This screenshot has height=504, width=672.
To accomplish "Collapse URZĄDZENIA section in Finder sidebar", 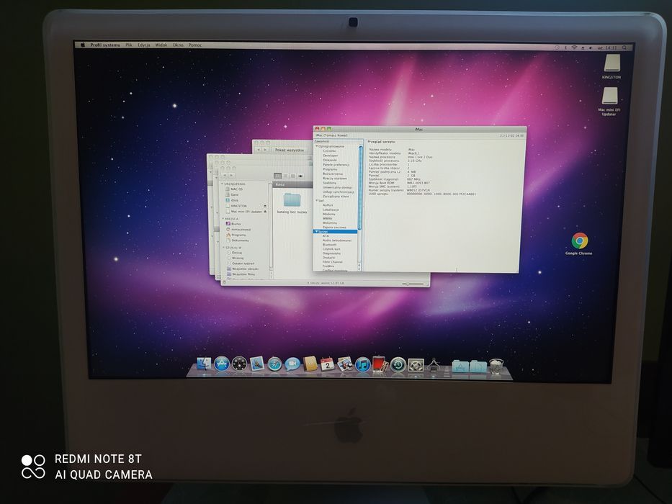I will pos(222,184).
